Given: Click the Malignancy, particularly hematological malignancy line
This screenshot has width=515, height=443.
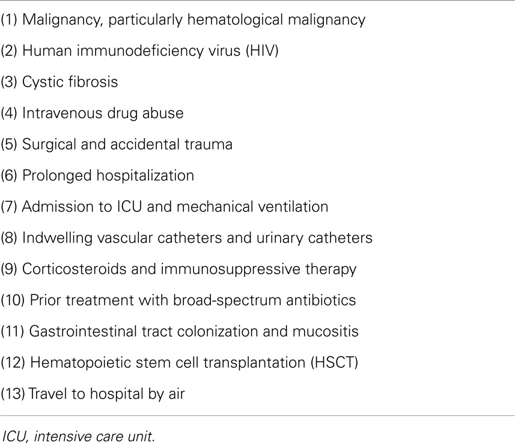Looking at the screenshot, I should click(183, 20).
